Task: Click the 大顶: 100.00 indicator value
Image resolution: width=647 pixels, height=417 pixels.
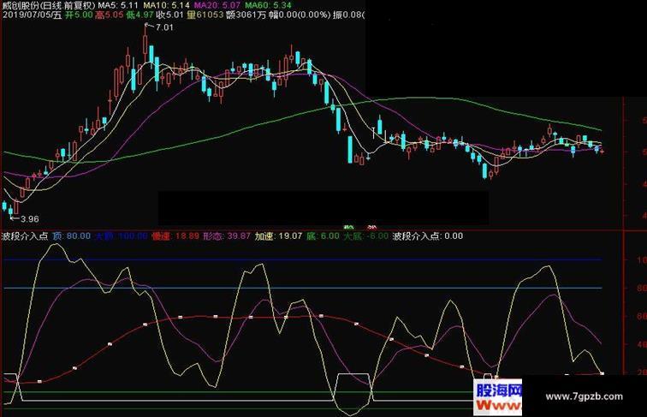Action: [x=122, y=236]
